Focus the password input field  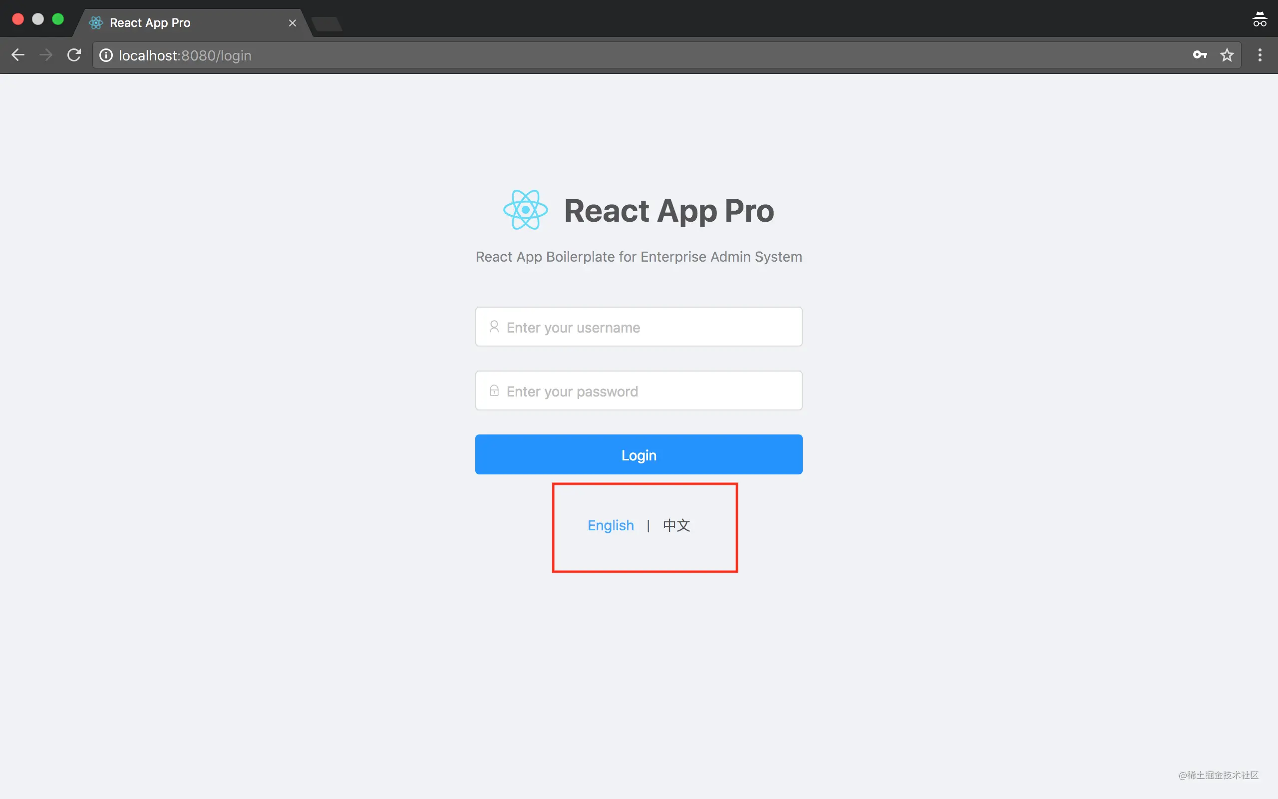649,391
